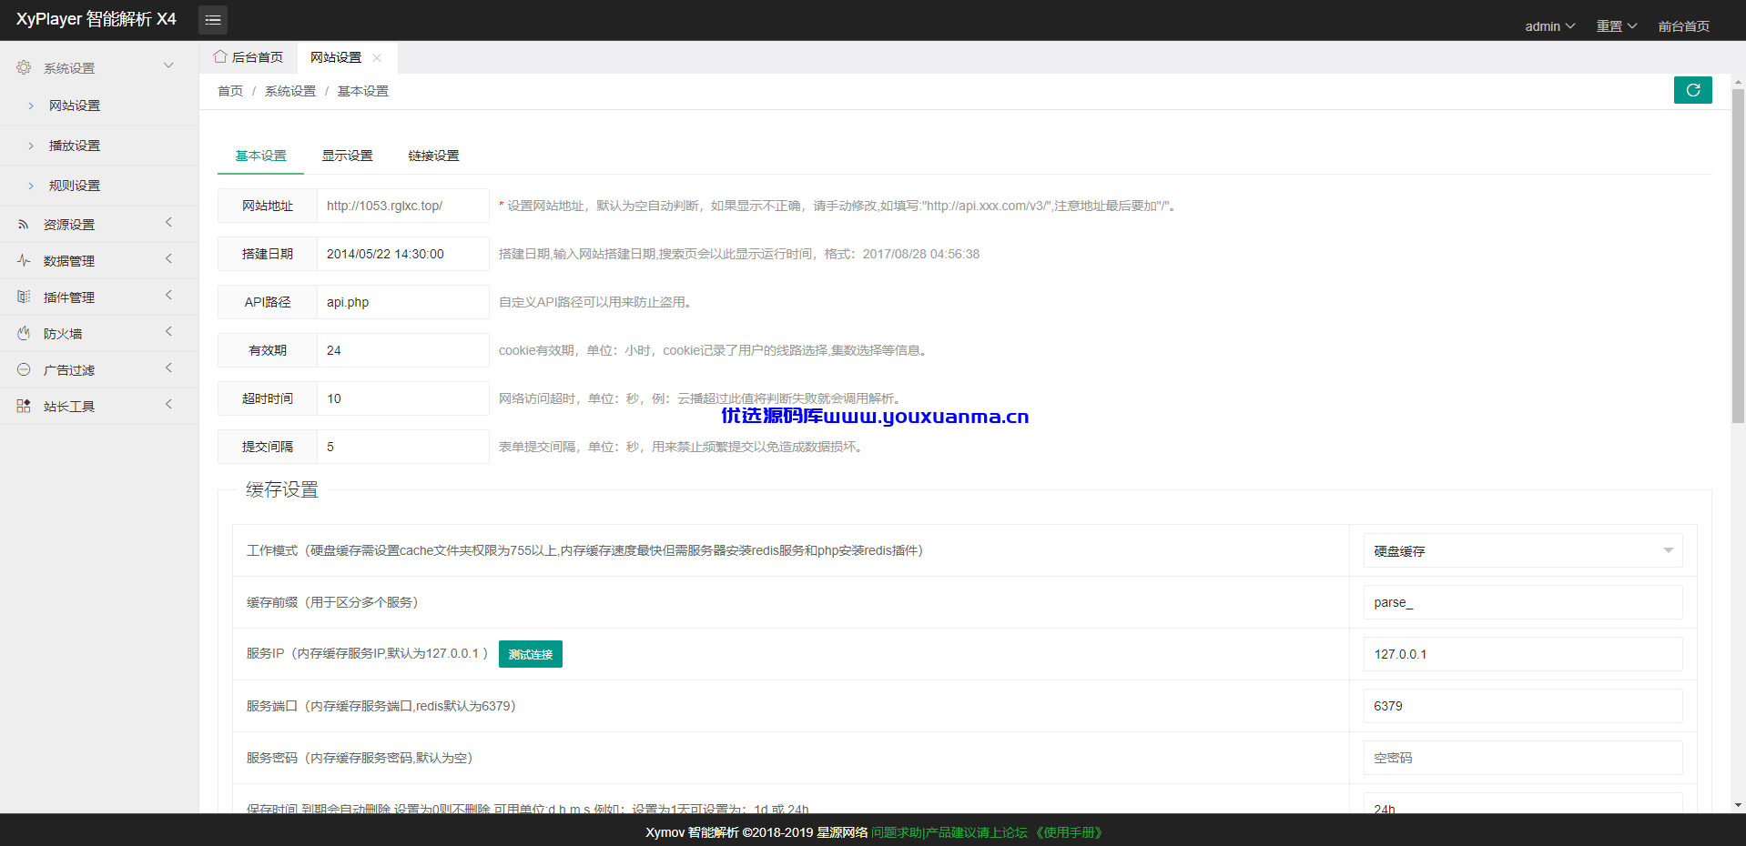Click the circle icon beside 广告过滤
Image resolution: width=1746 pixels, height=846 pixels.
(24, 370)
